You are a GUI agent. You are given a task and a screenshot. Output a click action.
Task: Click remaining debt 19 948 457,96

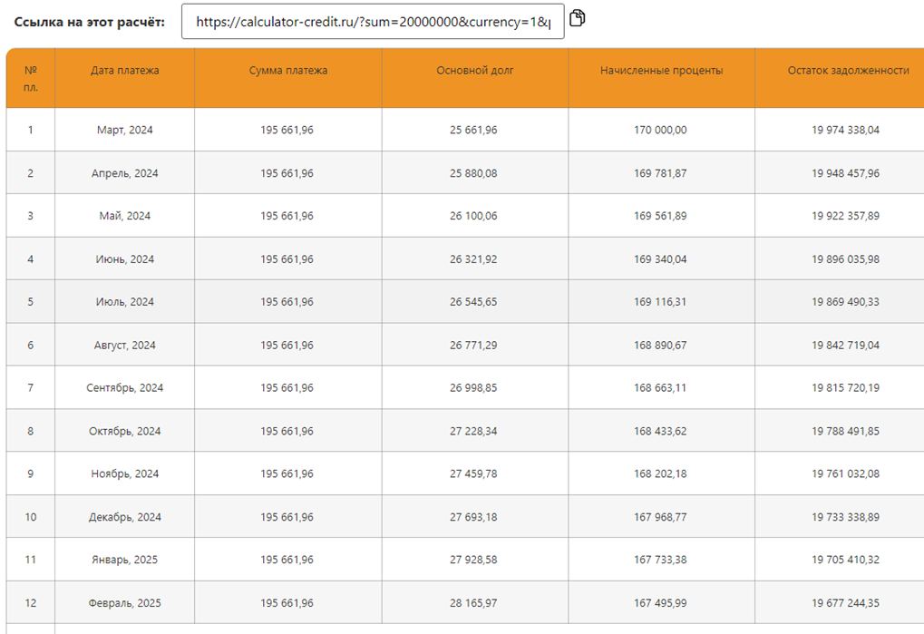(846, 173)
